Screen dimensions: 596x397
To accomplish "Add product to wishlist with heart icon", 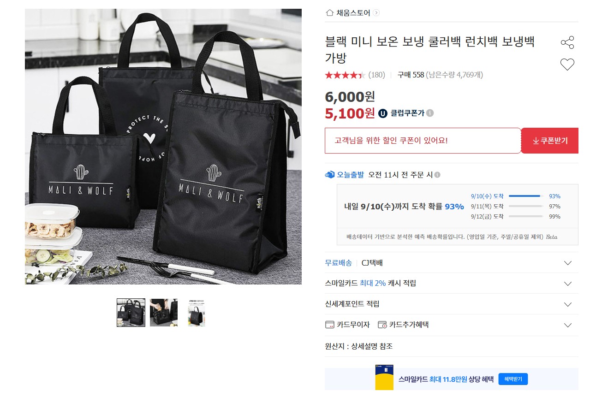I will click(567, 65).
